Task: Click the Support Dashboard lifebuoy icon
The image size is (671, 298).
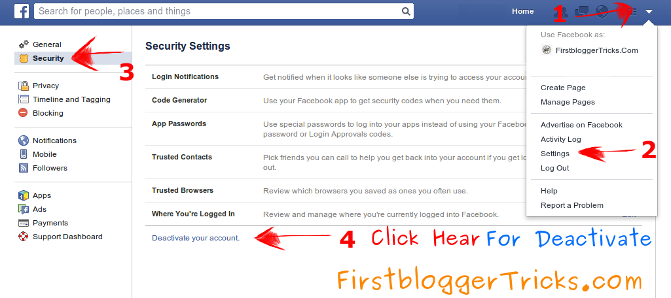Action: point(24,237)
